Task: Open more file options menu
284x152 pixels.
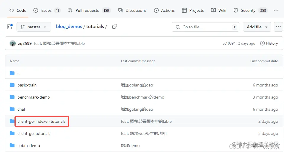Action: [x=278, y=27]
